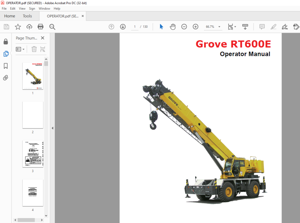The image size is (300, 223).
Task: Open the Help menu
Action: (x=57, y=8)
